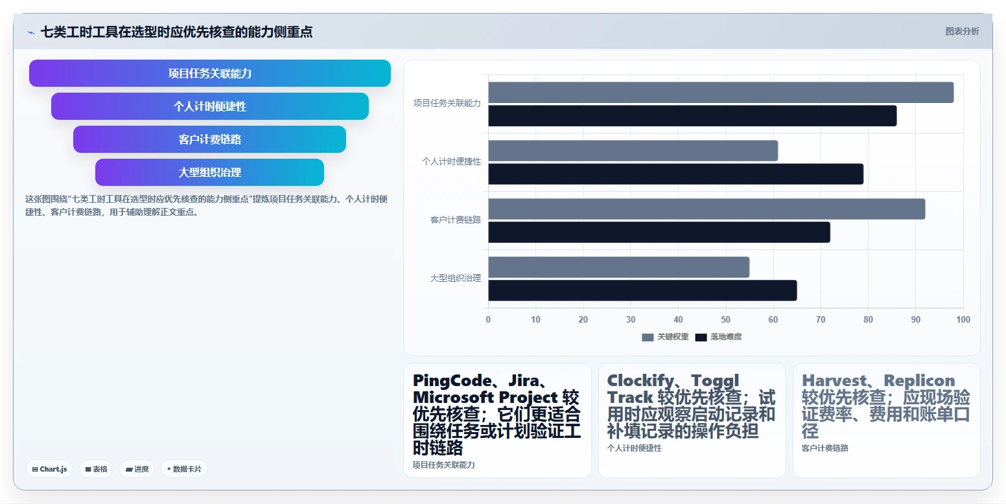
Task: Click the 项目任务关联能力 caption under the first card
Action: pos(444,465)
